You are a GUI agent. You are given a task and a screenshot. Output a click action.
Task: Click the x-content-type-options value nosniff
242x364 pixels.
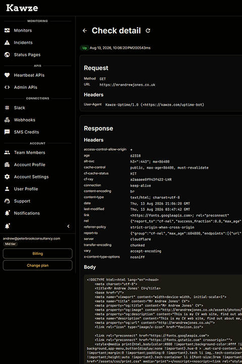click(x=137, y=257)
